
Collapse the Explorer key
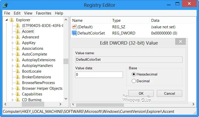click(x=7, y=20)
